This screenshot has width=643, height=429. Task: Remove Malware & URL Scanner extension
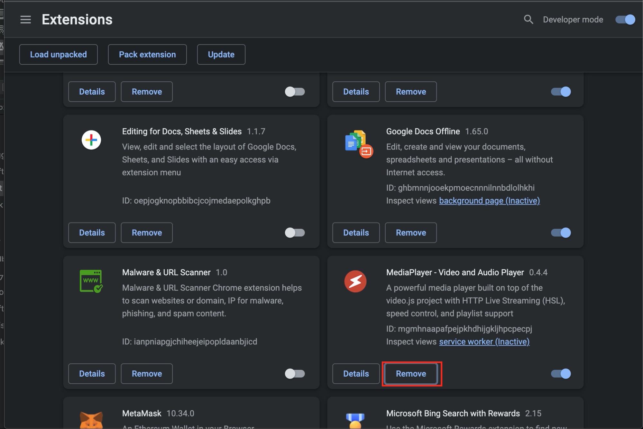coord(147,374)
